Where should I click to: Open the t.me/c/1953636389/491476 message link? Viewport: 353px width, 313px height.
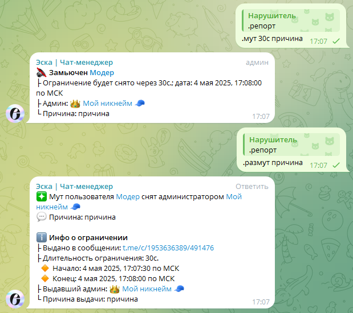click(168, 248)
